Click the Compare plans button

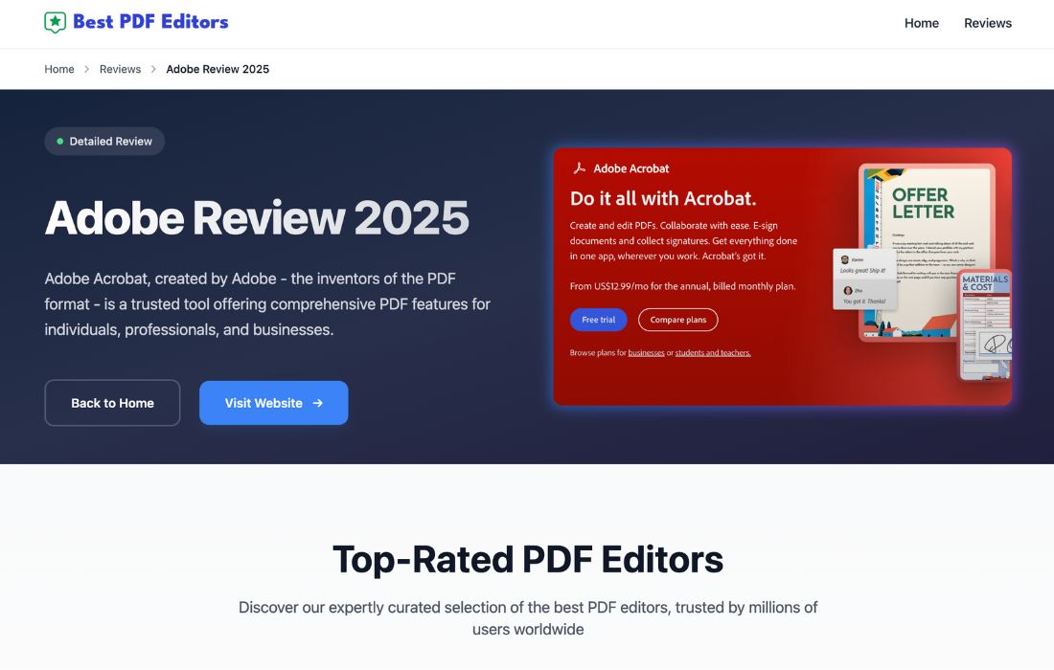(677, 320)
